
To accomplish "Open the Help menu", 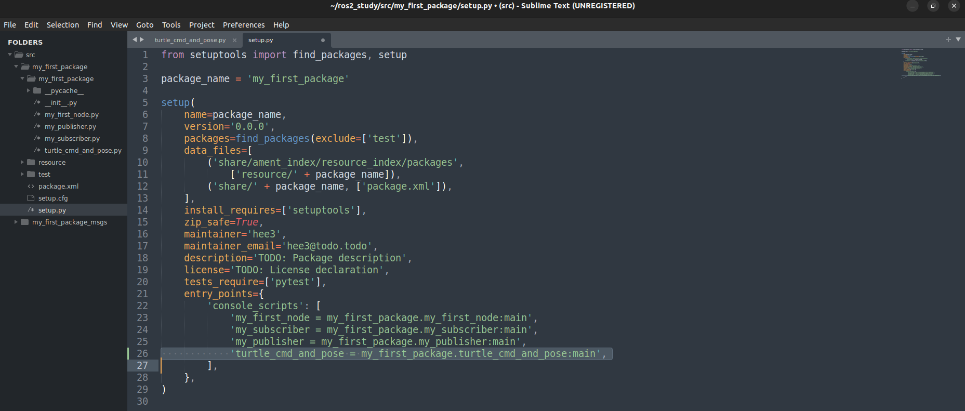I will (281, 25).
